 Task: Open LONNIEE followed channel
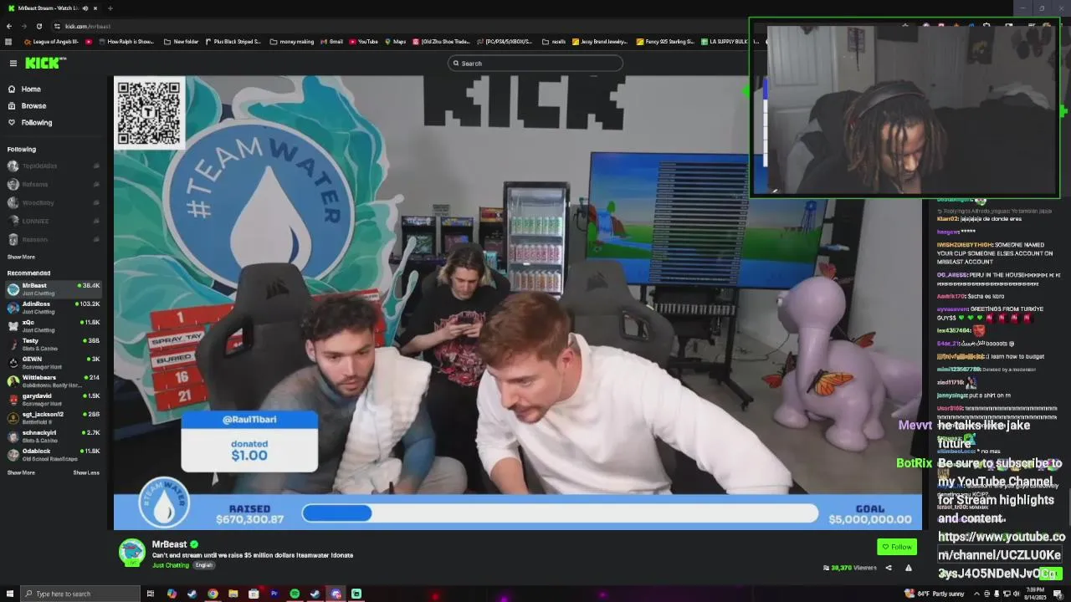point(54,221)
